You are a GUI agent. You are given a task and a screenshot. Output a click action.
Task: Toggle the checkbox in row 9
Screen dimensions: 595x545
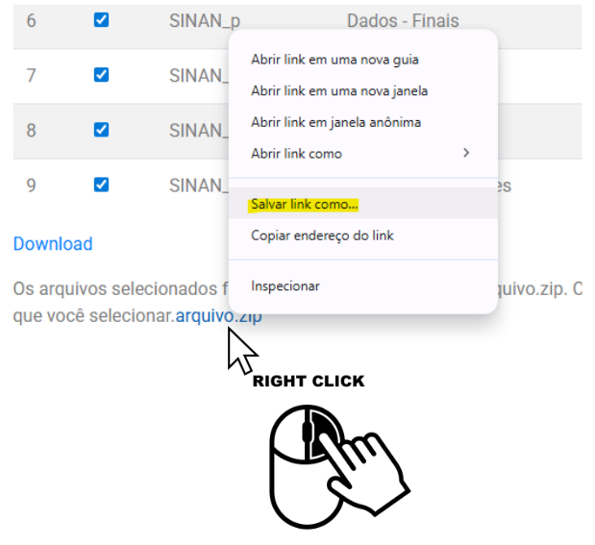pos(101,185)
